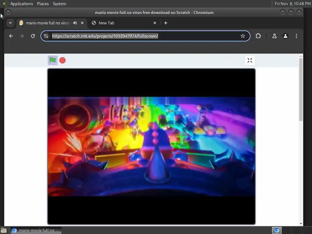The image size is (312, 234).
Task: Switch to the New Tab tab
Action: (x=124, y=23)
